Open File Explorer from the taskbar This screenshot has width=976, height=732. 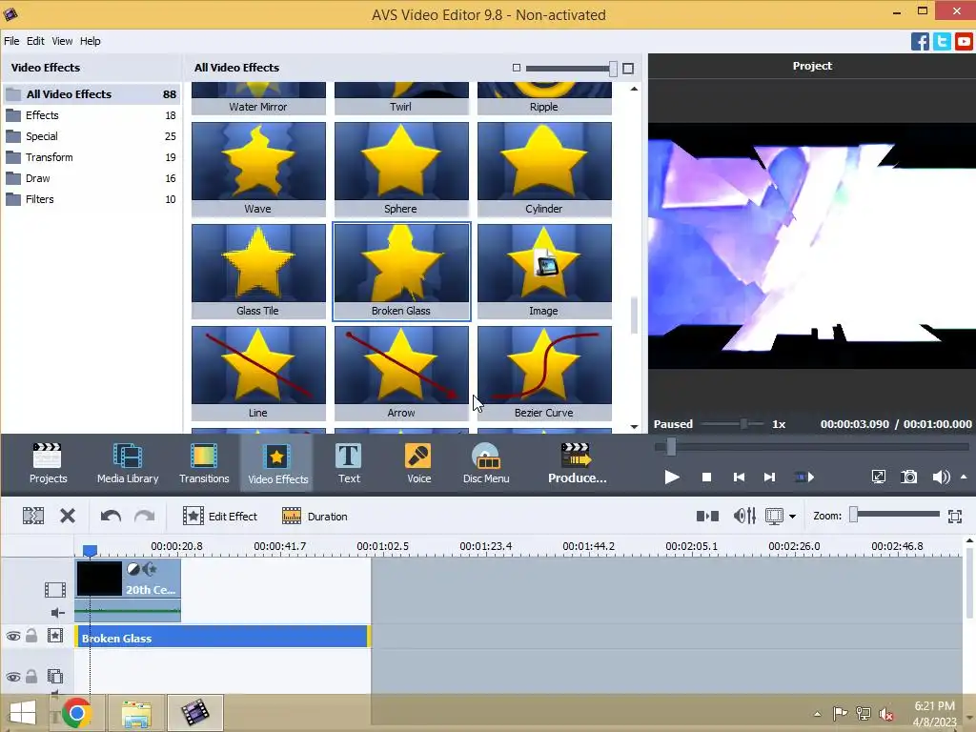pos(136,713)
